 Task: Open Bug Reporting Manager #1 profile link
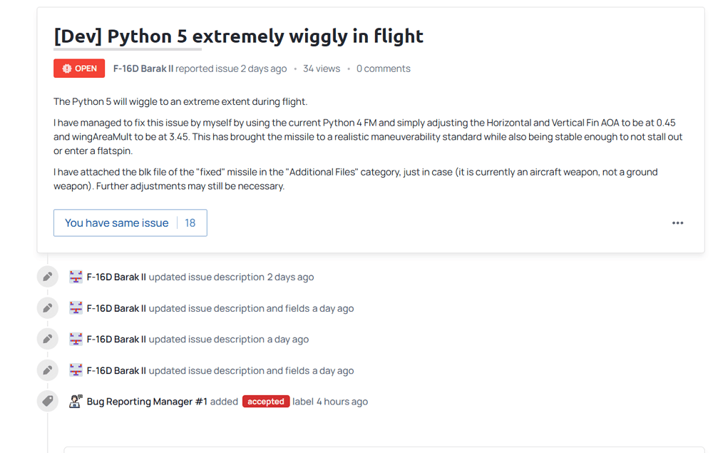(147, 402)
